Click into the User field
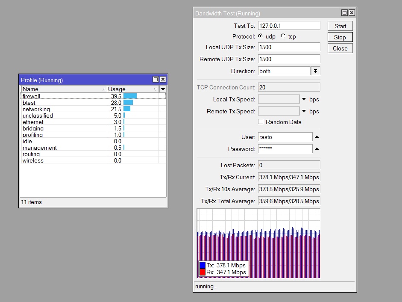Screen dimensions: 402x302 (285, 137)
